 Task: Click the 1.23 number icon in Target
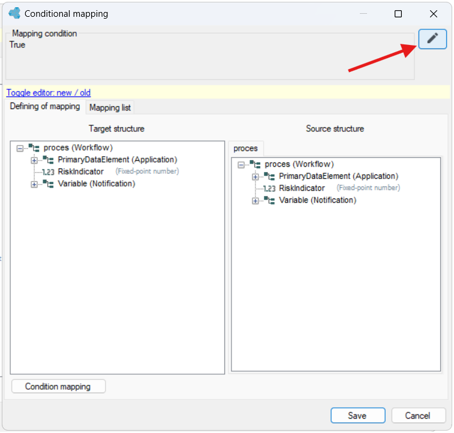point(48,172)
